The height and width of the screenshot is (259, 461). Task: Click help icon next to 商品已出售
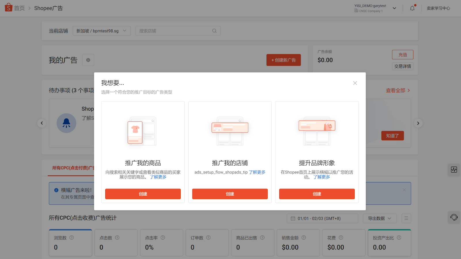click(x=262, y=238)
